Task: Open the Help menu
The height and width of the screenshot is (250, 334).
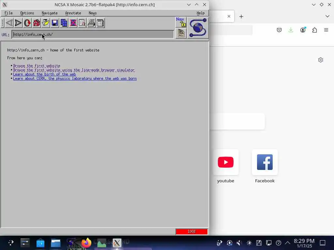Action: tap(201, 13)
